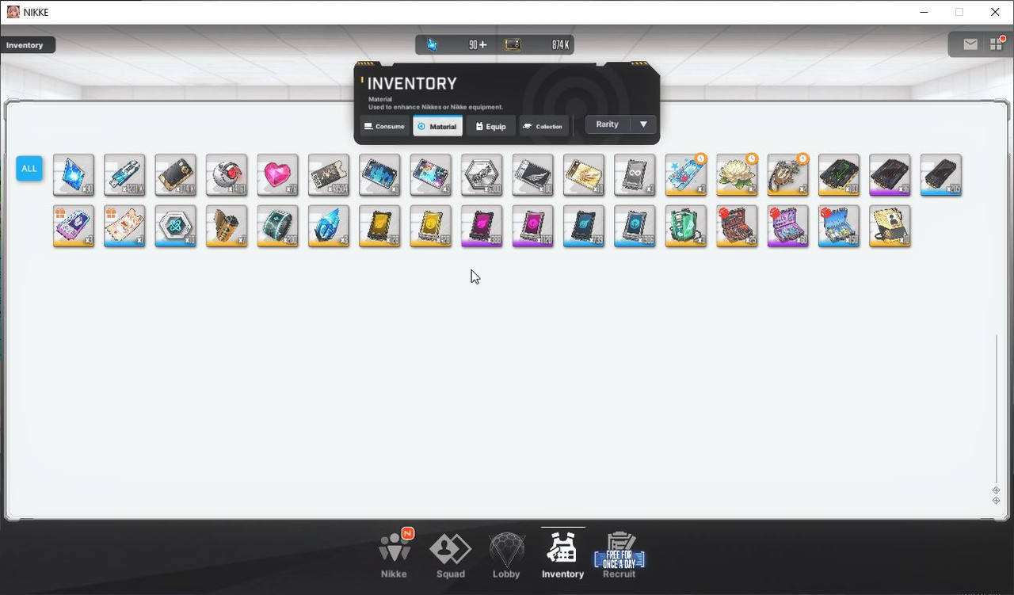Image resolution: width=1014 pixels, height=595 pixels.
Task: Click the ALL filter button
Action: pos(29,168)
